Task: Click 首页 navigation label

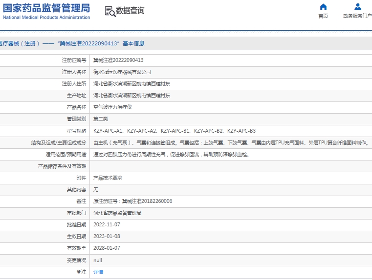Action: point(323,16)
